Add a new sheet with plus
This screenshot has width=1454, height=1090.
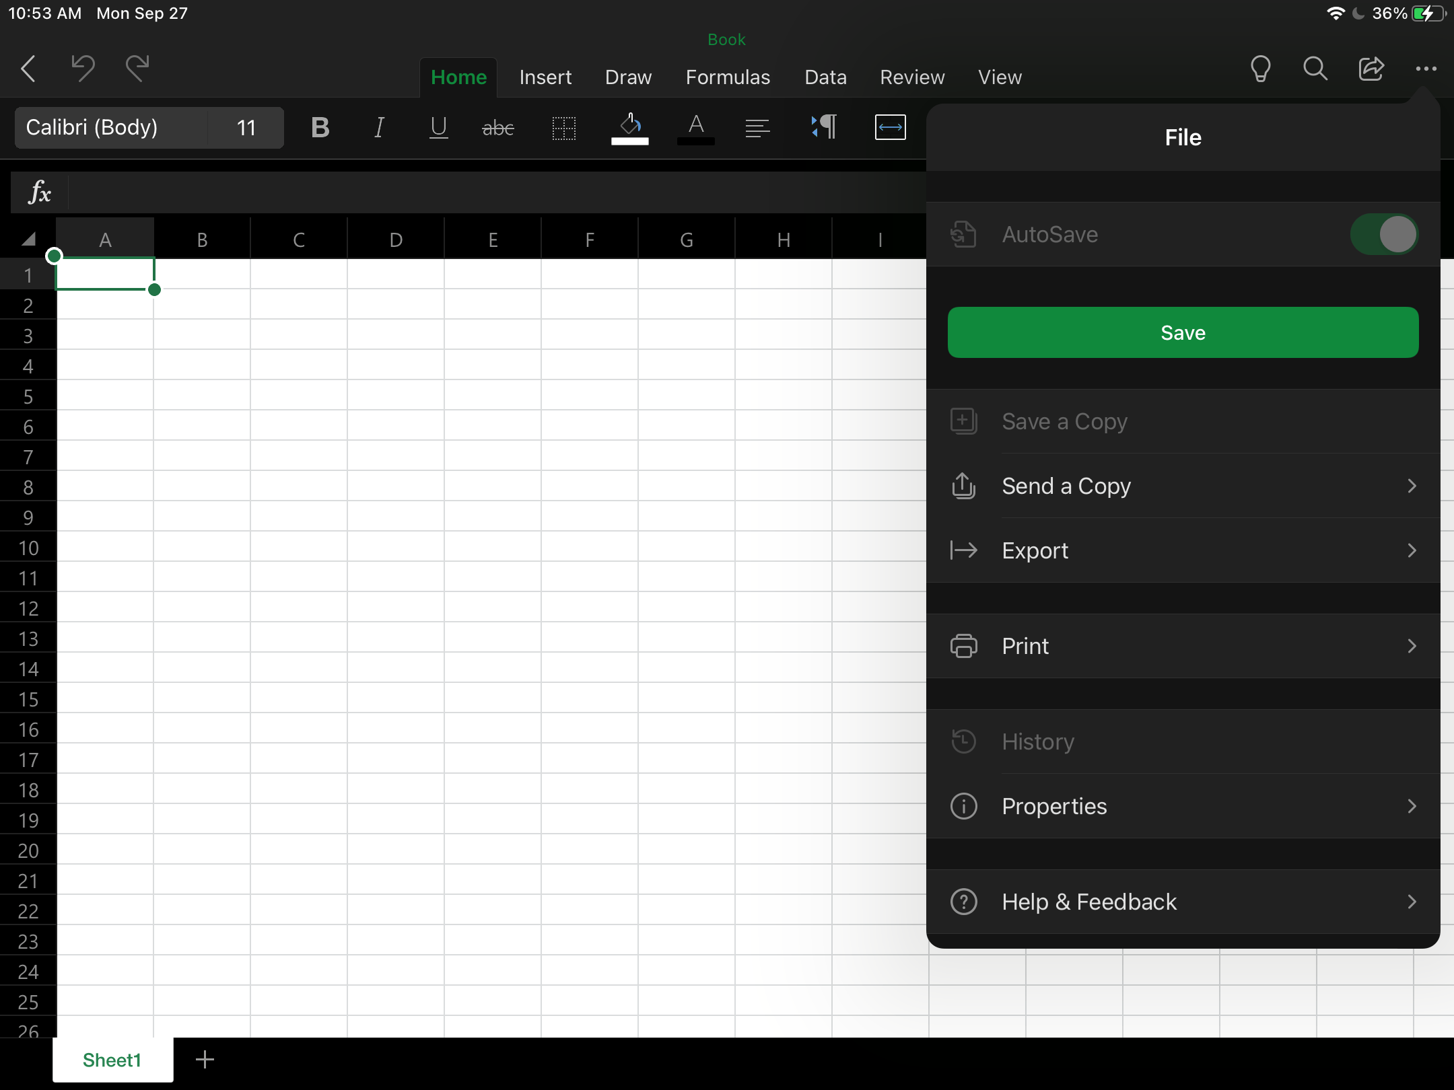pos(205,1060)
